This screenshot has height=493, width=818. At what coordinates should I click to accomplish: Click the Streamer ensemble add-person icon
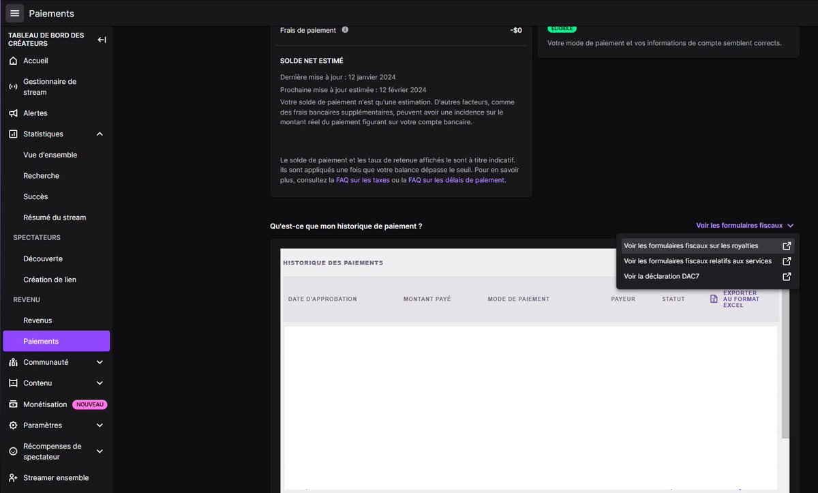13,478
